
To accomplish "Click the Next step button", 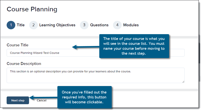I will tap(18, 100).
